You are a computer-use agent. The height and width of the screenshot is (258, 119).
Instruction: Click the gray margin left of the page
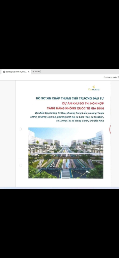click(8, 134)
